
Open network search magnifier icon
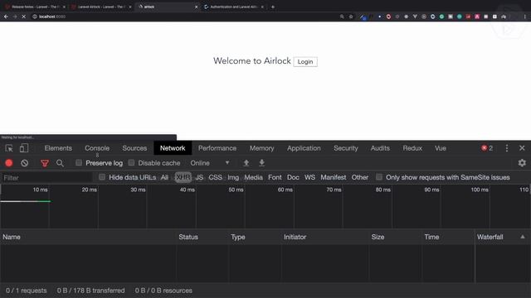pos(60,163)
